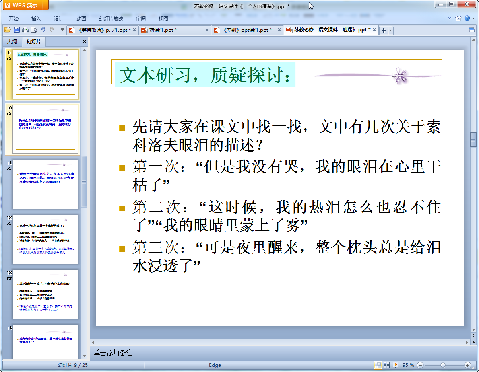This screenshot has width=479, height=372.
Task: Select slide 13 thumbnail
Action: pyautogui.click(x=45, y=294)
